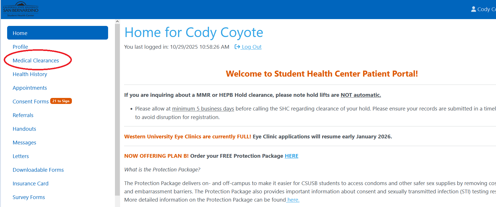This screenshot has height=207, width=496.
Task: Open the Appointments section
Action: coord(30,88)
